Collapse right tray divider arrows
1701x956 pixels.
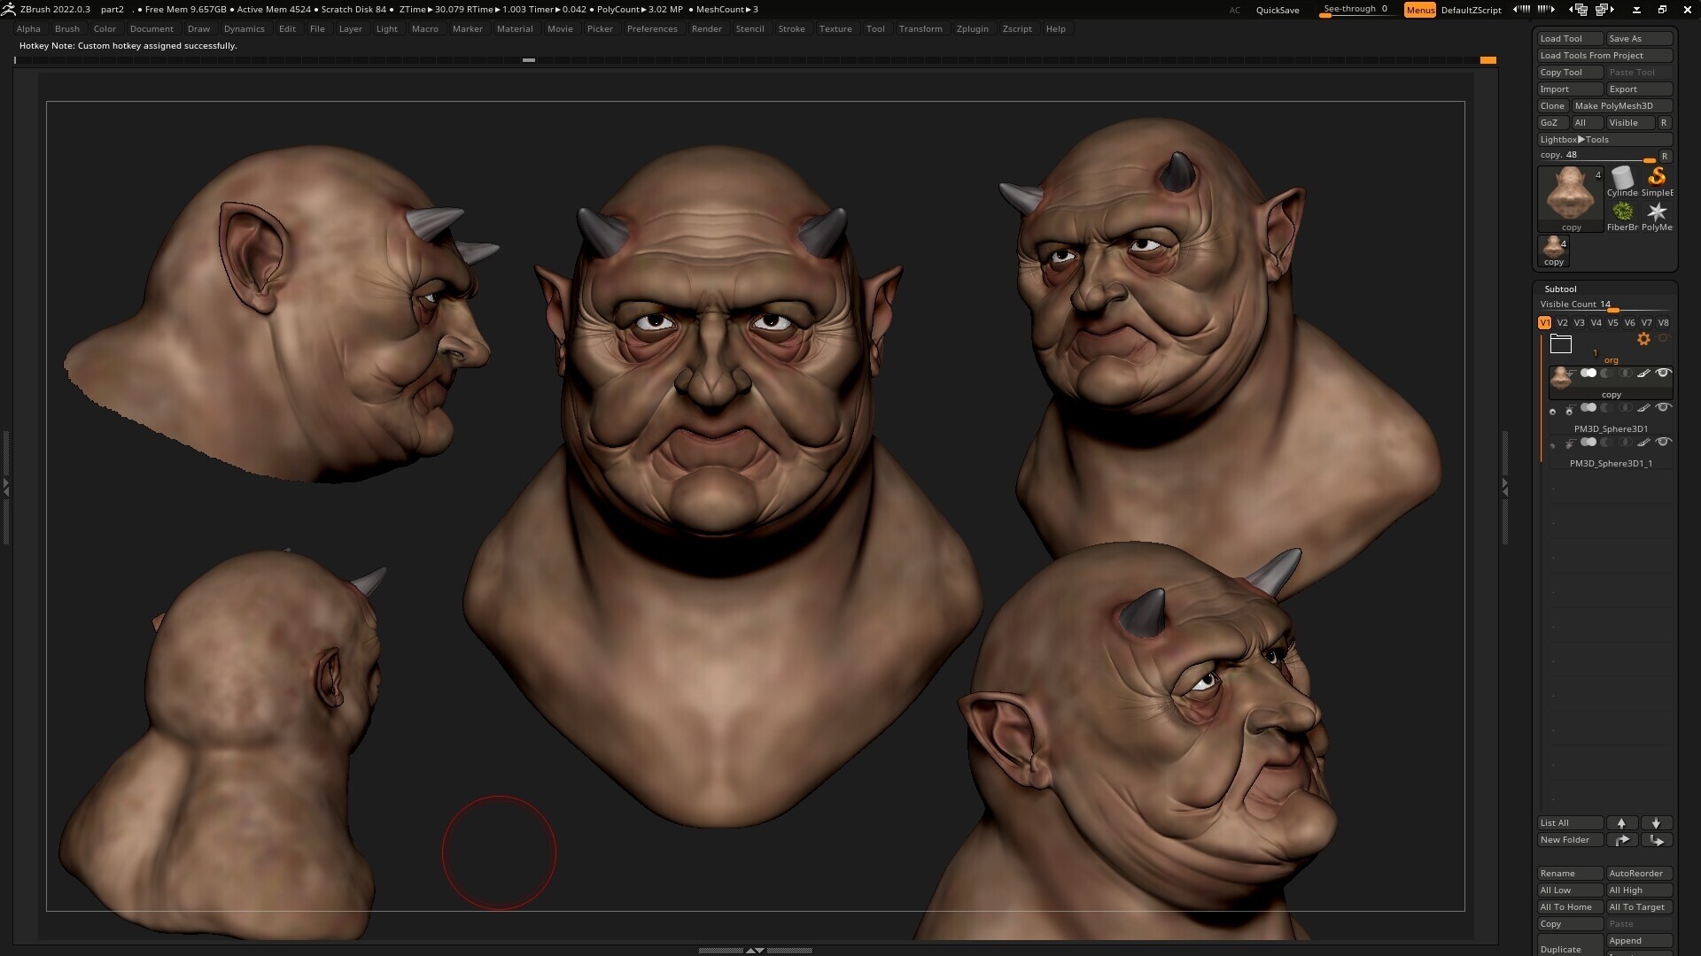[x=1504, y=487]
